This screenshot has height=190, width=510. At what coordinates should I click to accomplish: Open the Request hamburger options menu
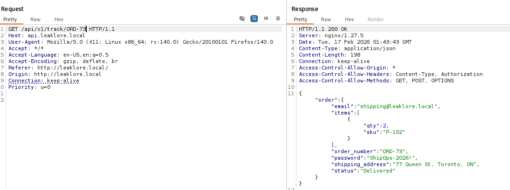click(278, 19)
